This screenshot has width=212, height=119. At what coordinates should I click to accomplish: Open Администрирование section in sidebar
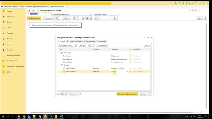click(x=13, y=55)
